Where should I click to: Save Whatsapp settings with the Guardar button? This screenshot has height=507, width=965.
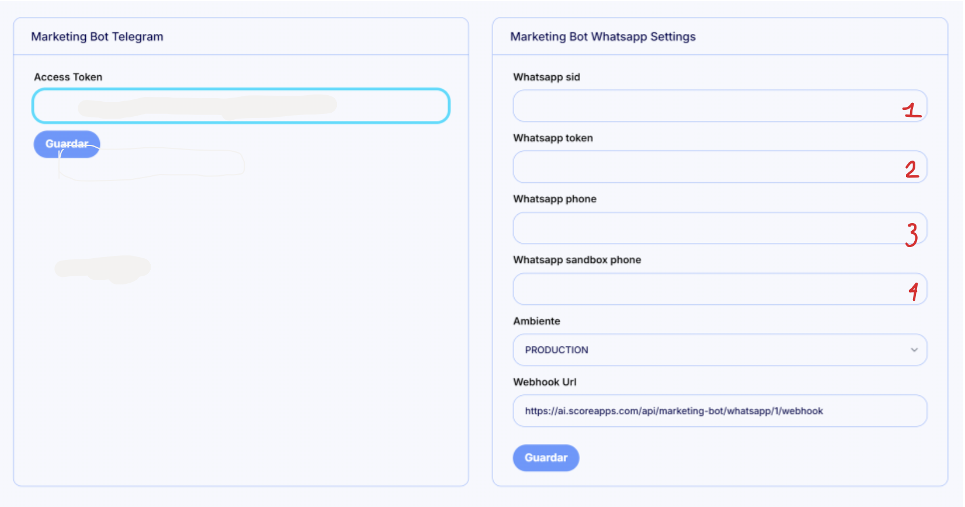pyautogui.click(x=546, y=458)
